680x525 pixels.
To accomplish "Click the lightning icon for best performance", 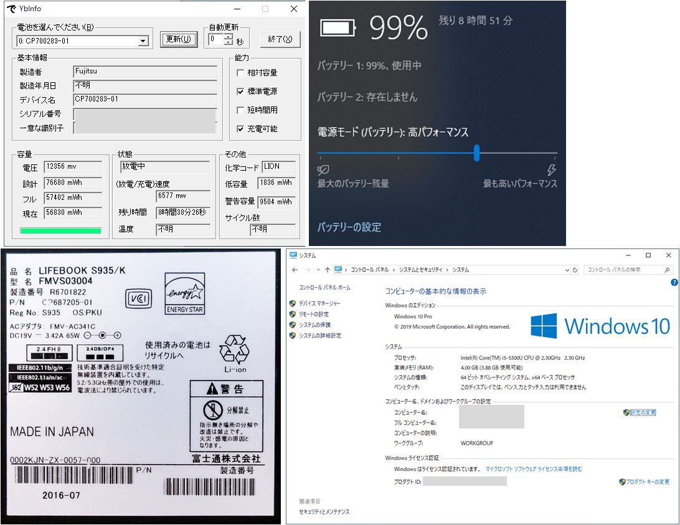I will coord(552,169).
